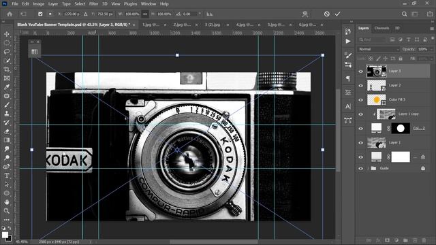Screen dimensions: 436x245
Task: Create a new group with folder icon
Action: pos(405,240)
